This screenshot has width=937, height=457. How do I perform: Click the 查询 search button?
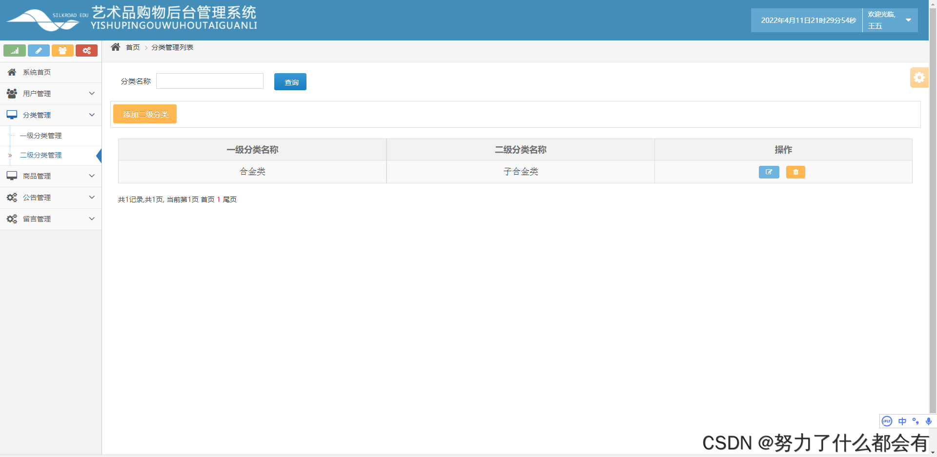290,82
